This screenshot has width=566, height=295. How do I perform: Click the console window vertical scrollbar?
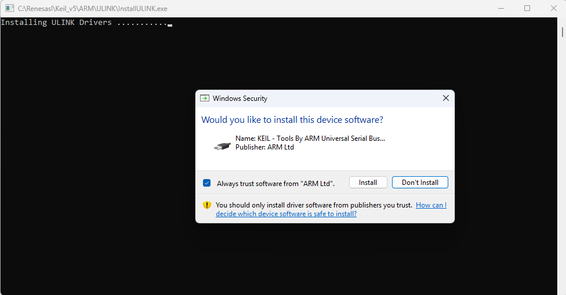click(x=563, y=156)
